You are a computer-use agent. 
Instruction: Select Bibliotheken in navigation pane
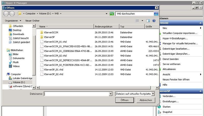point(17,50)
